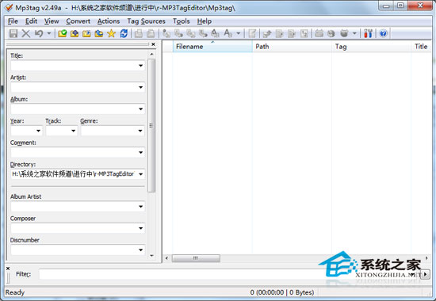
Task: Click the Actions 'A' toolbar icon
Action: 228,33
